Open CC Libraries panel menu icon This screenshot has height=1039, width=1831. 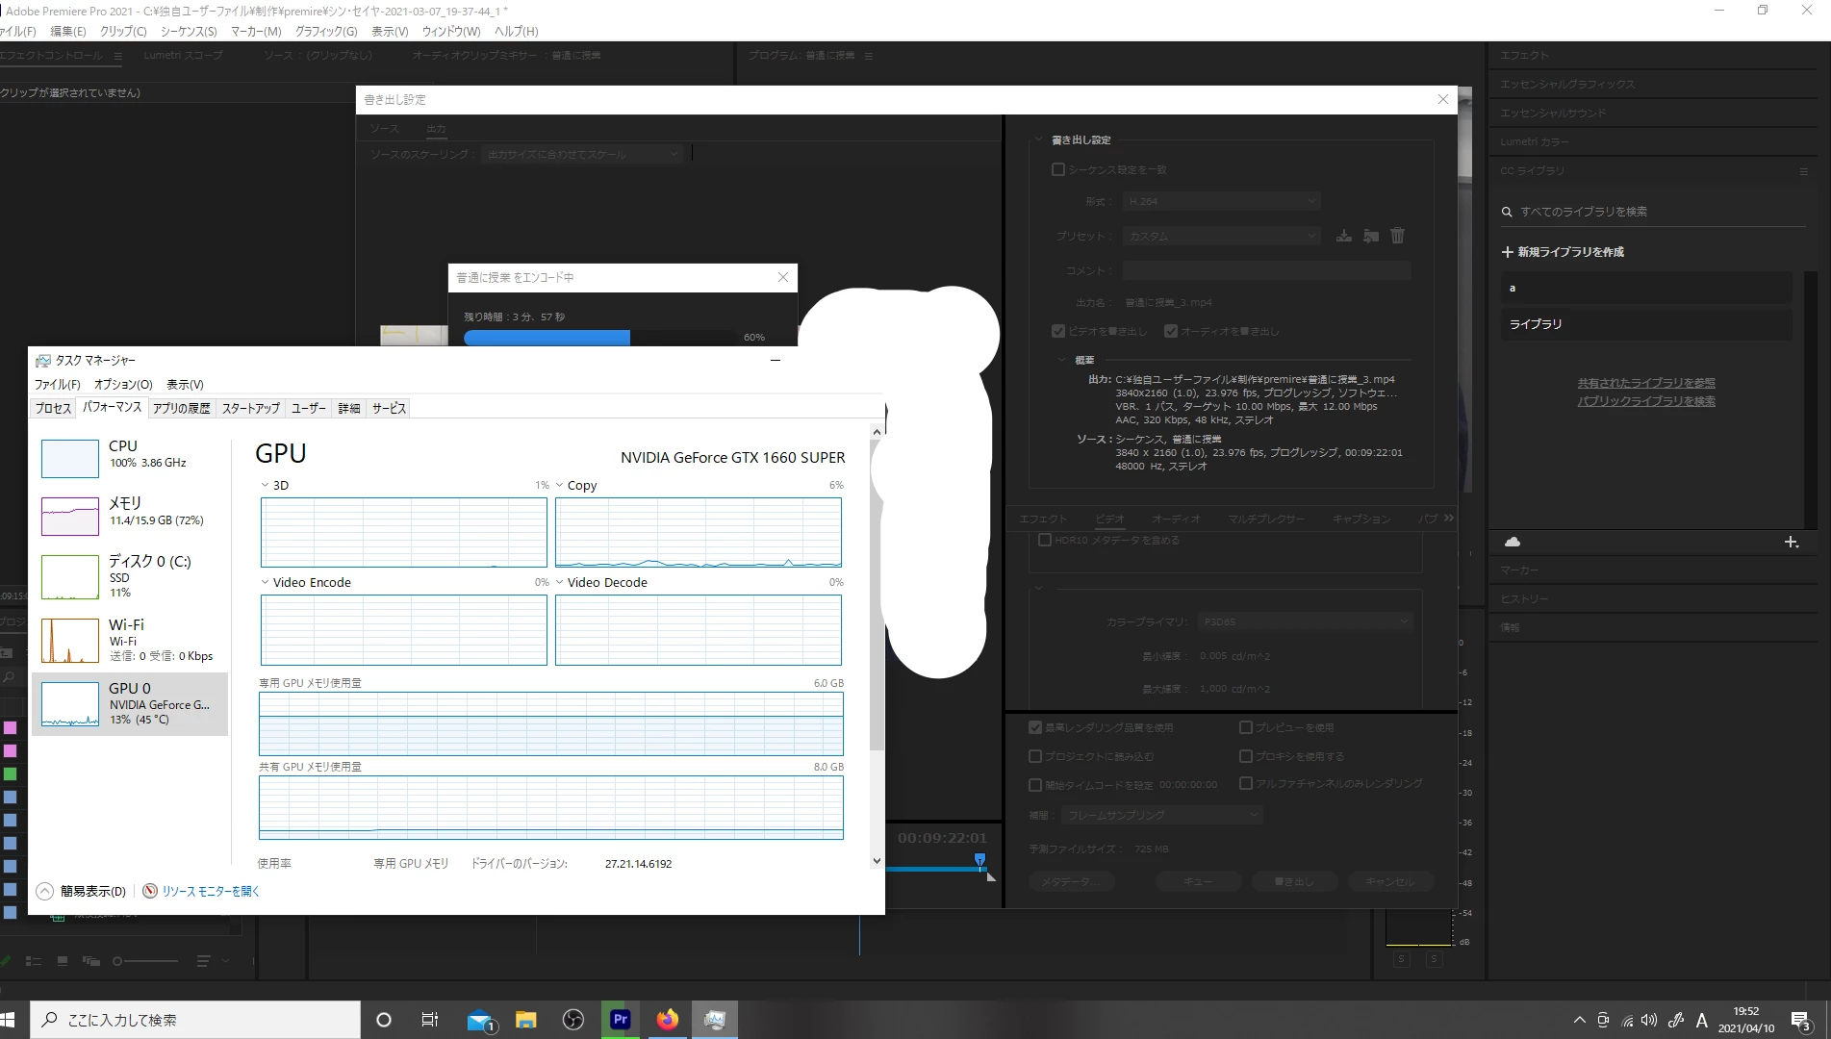(x=1803, y=171)
